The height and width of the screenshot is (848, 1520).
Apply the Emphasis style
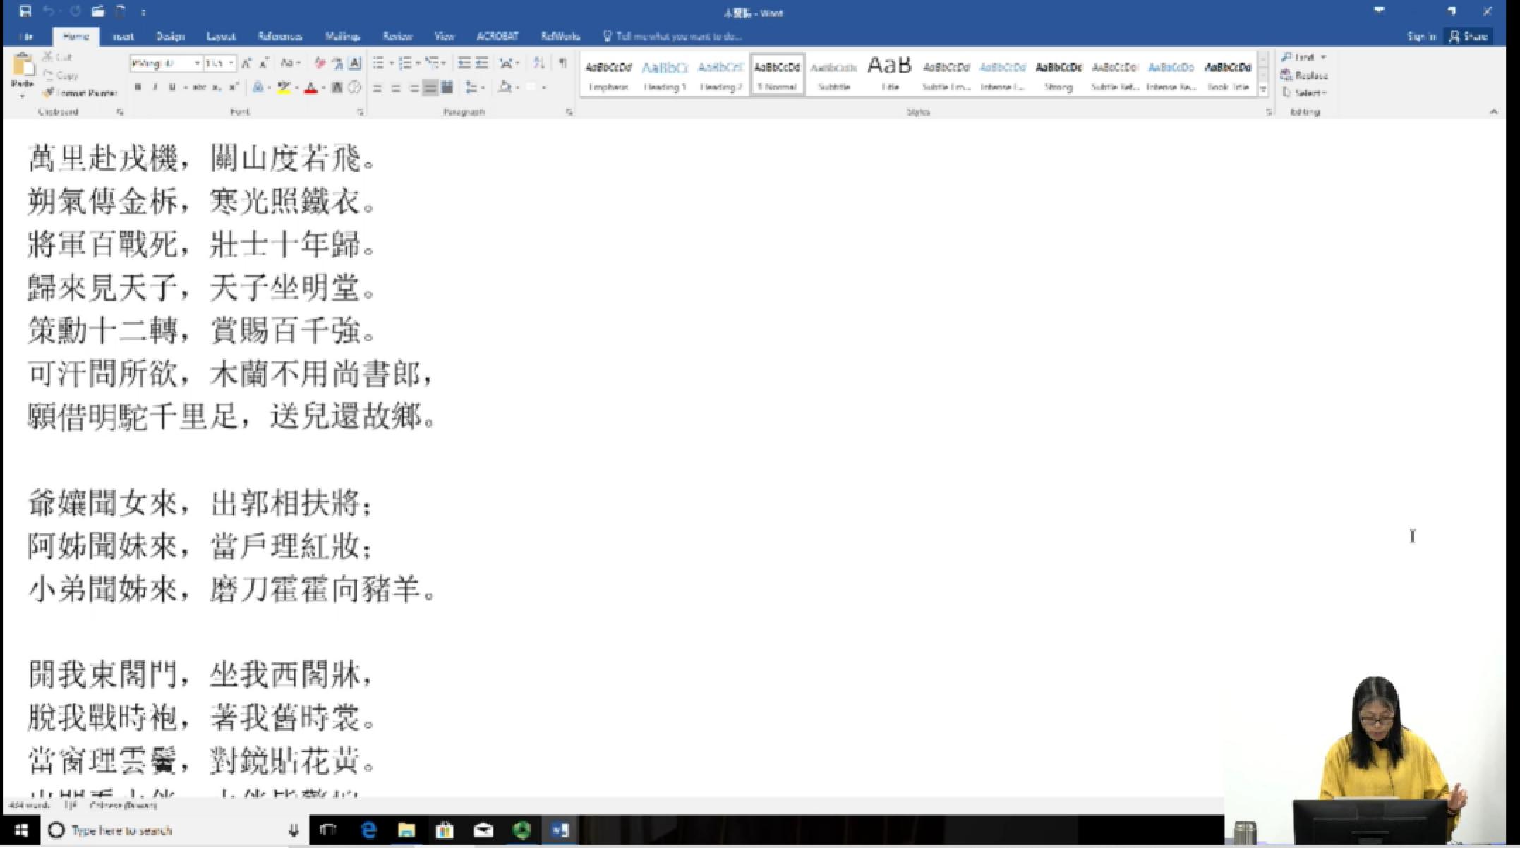tap(608, 75)
